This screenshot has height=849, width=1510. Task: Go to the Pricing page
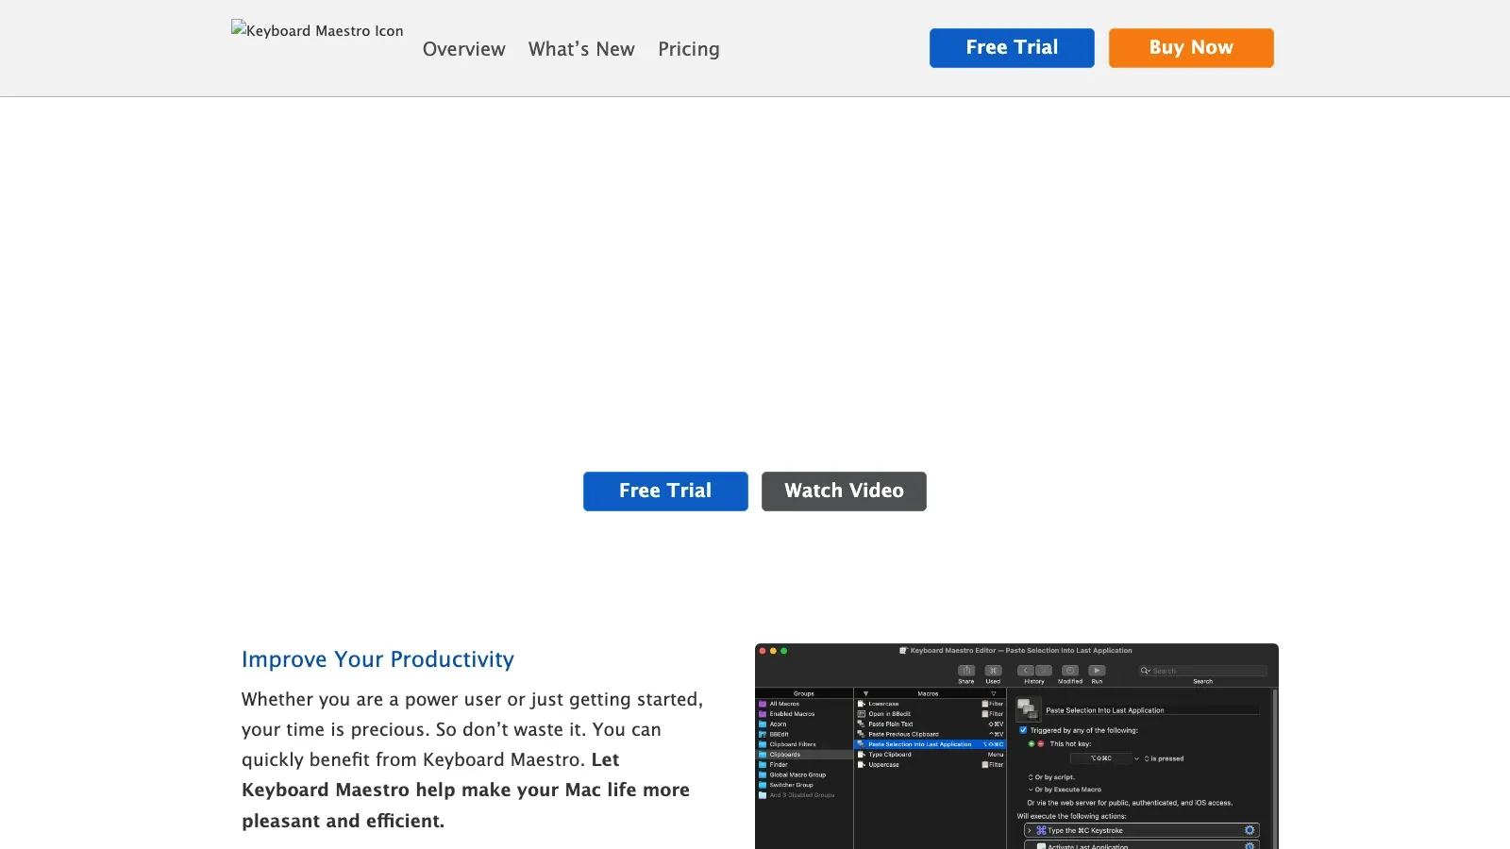(x=689, y=49)
